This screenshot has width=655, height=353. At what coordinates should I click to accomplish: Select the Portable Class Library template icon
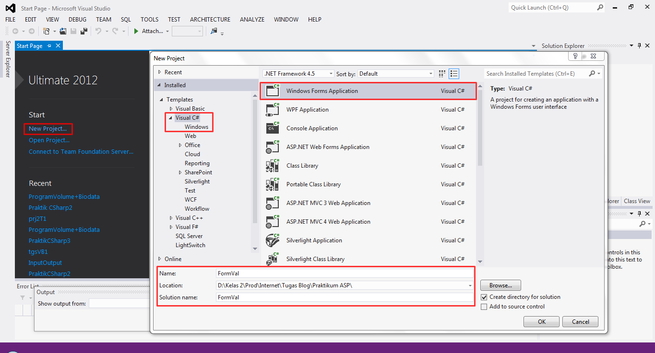click(273, 184)
